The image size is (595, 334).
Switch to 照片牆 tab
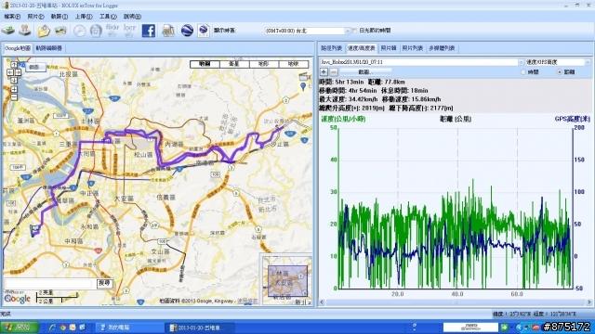tap(389, 48)
